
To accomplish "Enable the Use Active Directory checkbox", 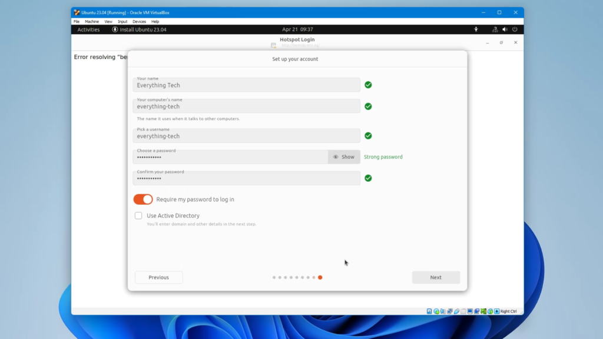I will tap(138, 215).
